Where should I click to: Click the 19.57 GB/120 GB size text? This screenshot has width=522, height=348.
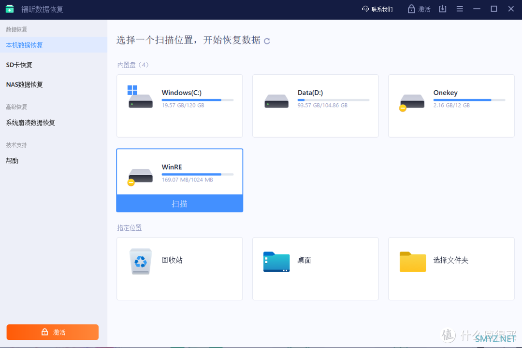coord(183,105)
